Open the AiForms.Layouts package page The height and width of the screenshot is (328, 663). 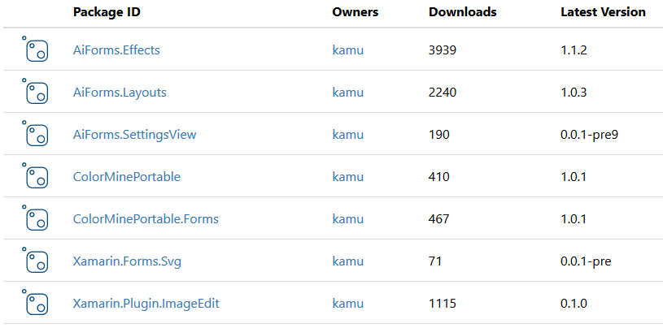[x=120, y=93]
